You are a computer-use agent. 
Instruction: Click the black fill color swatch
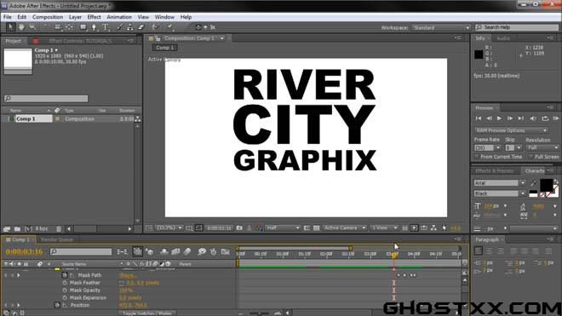(546, 185)
